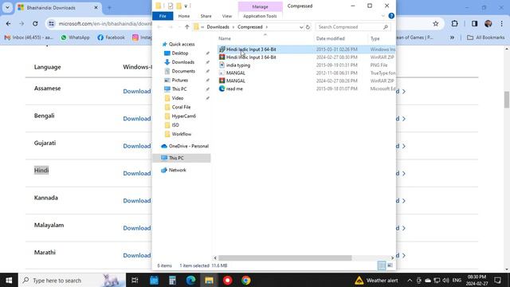Open HyperCam6 folder in sidebar

coord(183,116)
